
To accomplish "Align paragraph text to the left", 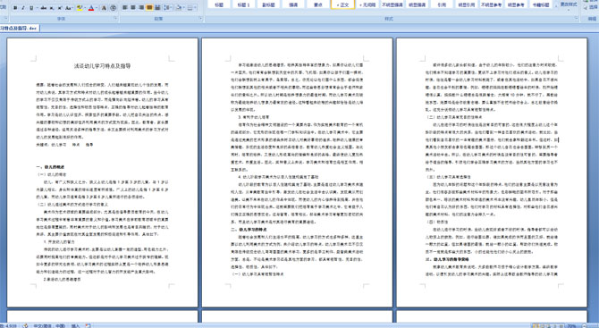I will pyautogui.click(x=125, y=8).
